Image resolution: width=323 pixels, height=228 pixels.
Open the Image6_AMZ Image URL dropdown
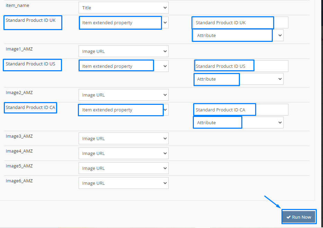[123, 183]
